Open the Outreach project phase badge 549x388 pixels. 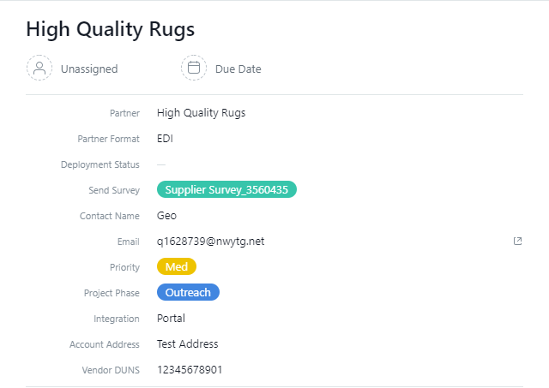[x=188, y=293]
